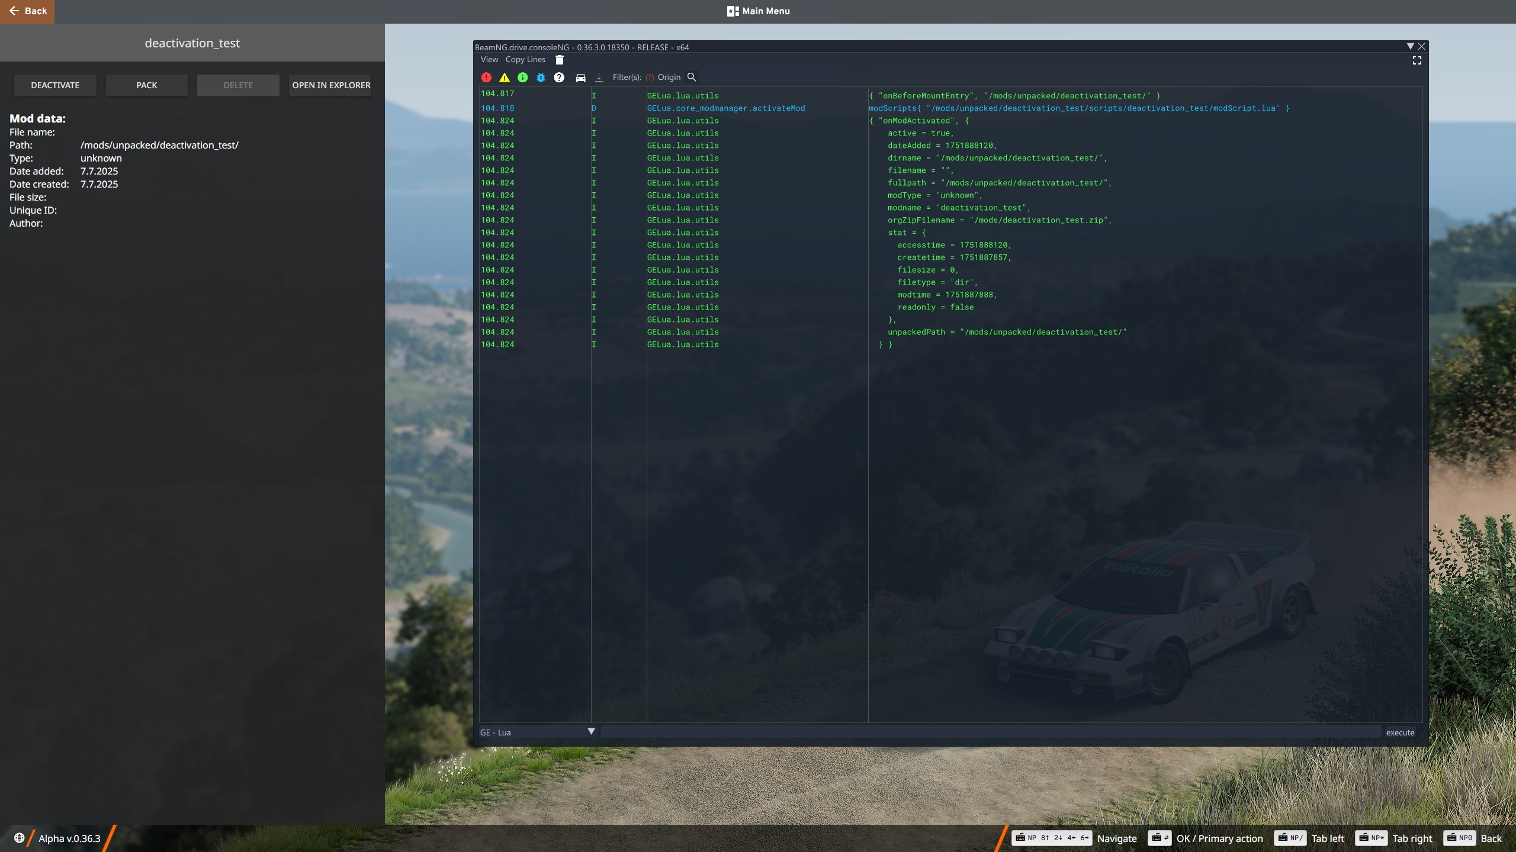The width and height of the screenshot is (1516, 852).
Task: Clear console with the trash icon
Action: (559, 60)
